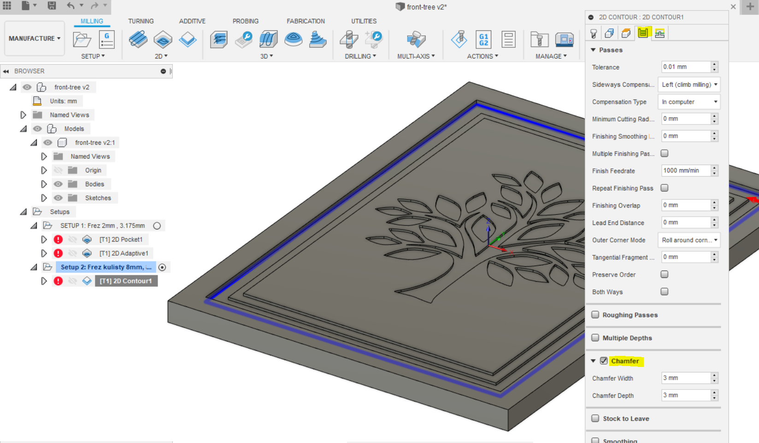
Task: Hide the Bodies folder with its eye toggle
Action: tap(58, 184)
